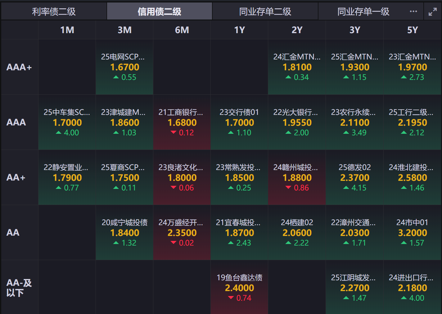This screenshot has height=314, width=442.
Task: Open bond 19鱼台鑫达债 at 2.4000
Action: point(239,287)
